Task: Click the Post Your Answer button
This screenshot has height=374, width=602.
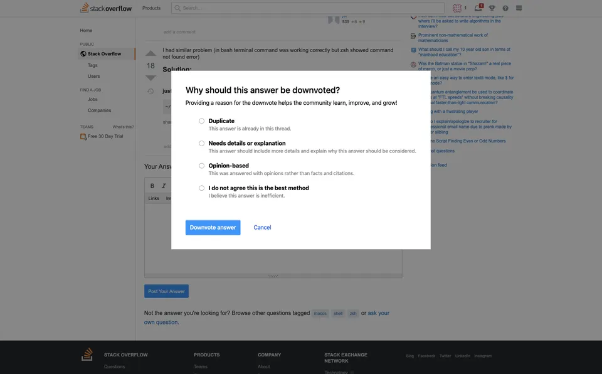Action: [166, 291]
